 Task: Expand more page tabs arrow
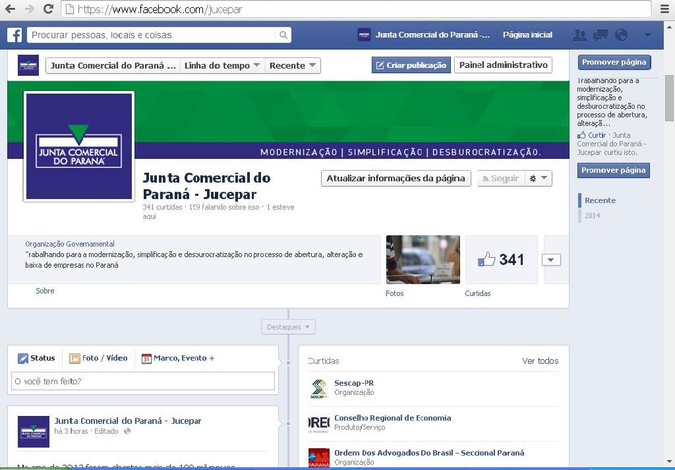(x=552, y=260)
